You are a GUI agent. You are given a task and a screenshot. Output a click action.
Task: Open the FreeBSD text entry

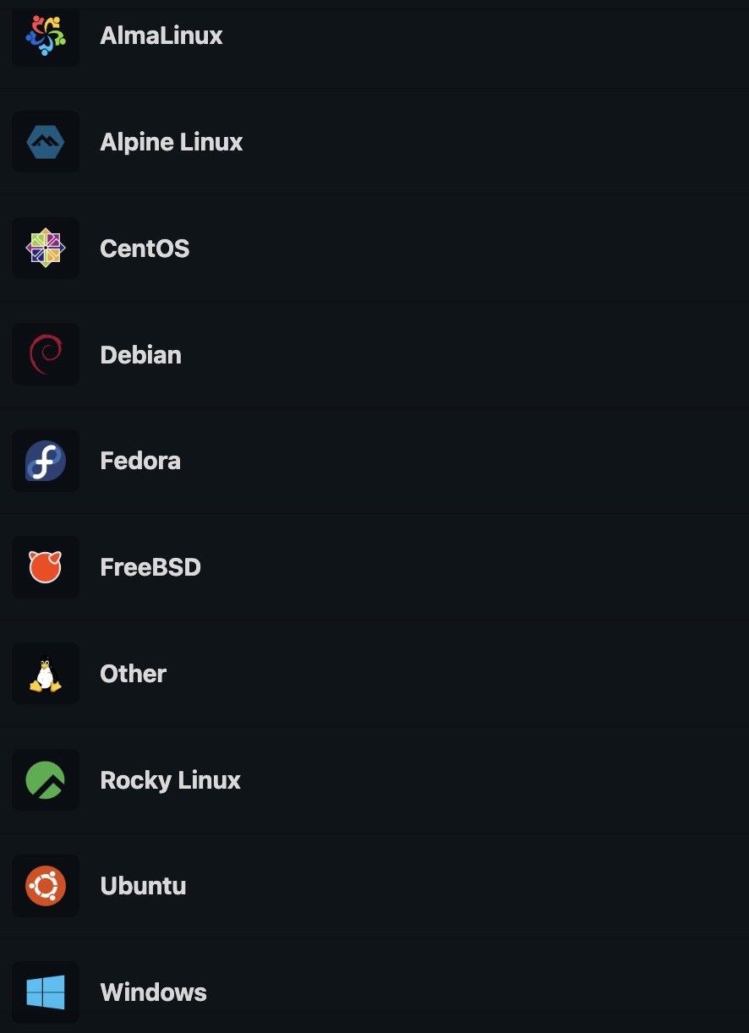[x=150, y=567]
